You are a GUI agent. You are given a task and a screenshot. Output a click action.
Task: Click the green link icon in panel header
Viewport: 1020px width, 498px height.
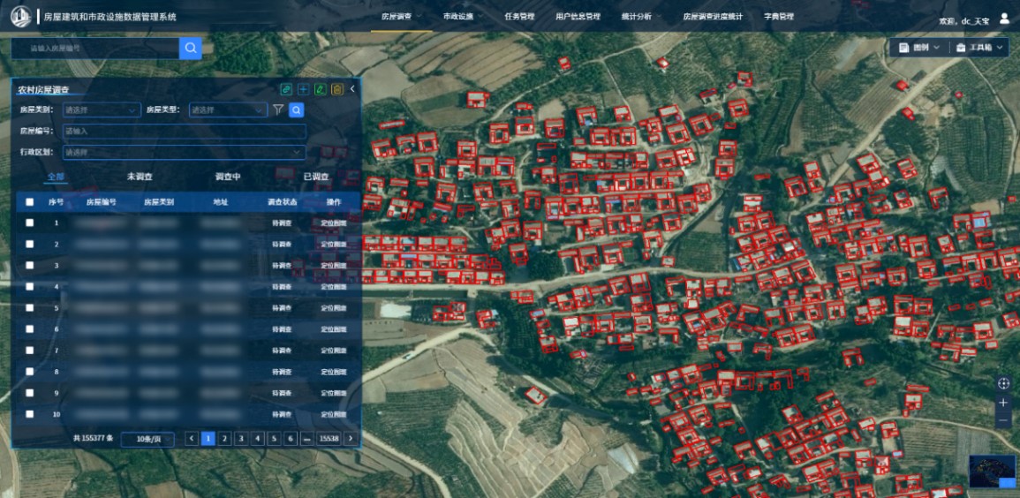click(x=286, y=89)
